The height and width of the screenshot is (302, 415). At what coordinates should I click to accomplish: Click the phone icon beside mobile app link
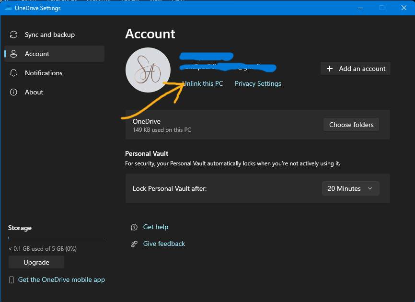(12, 280)
